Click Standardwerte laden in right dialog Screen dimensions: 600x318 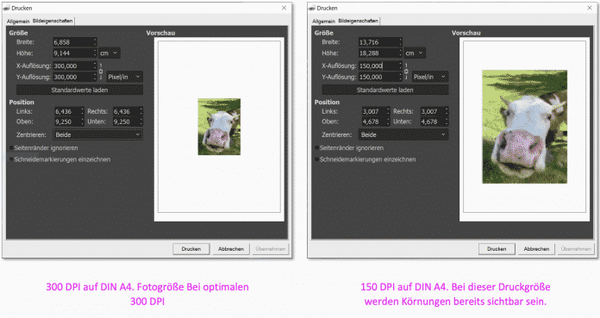[385, 90]
